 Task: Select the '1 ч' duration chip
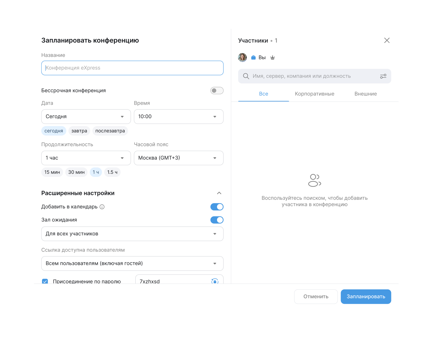point(96,172)
